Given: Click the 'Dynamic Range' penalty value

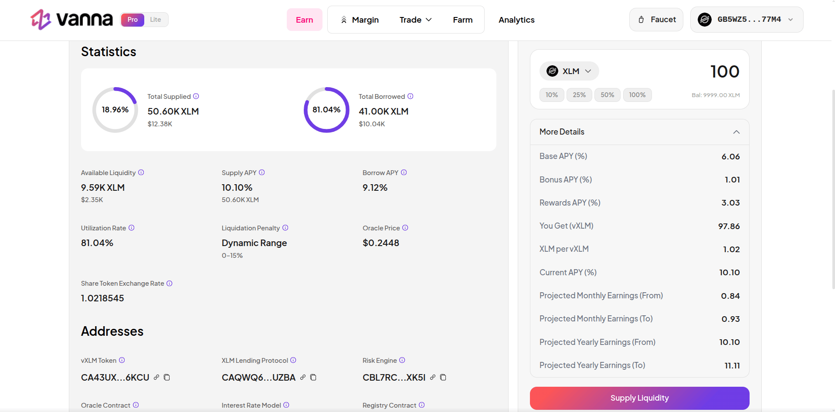Looking at the screenshot, I should (x=254, y=243).
